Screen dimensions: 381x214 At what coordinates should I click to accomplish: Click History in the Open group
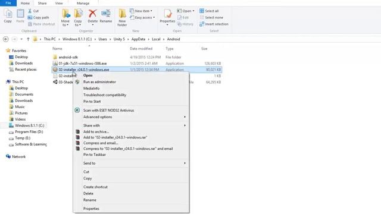click(185, 24)
